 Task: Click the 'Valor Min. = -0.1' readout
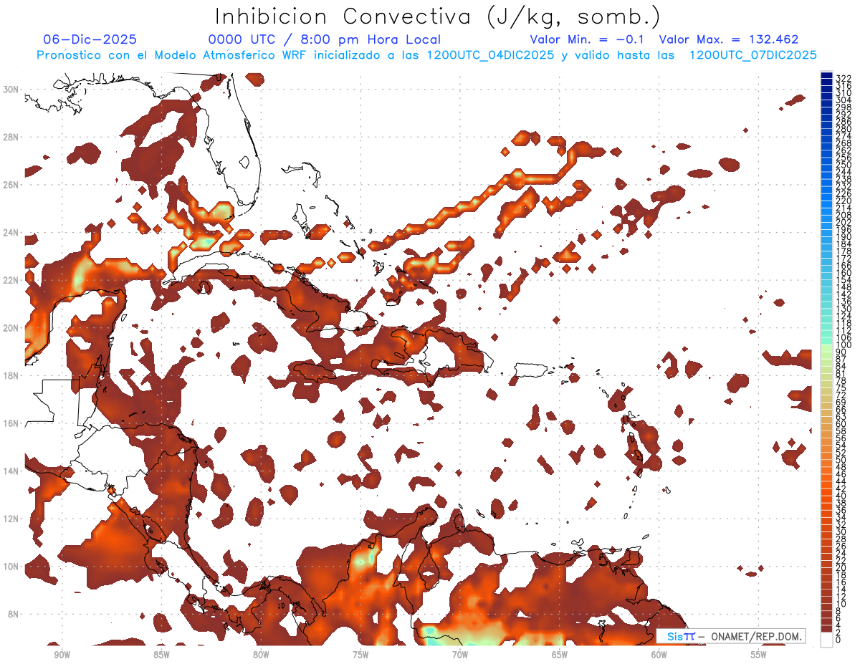click(586, 40)
